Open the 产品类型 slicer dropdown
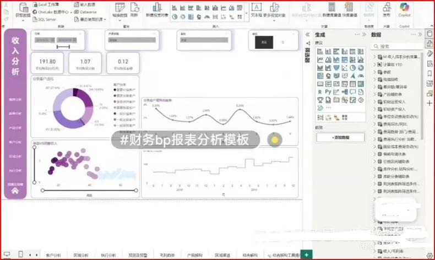Viewport: 435px width, 260px height. 131,40
